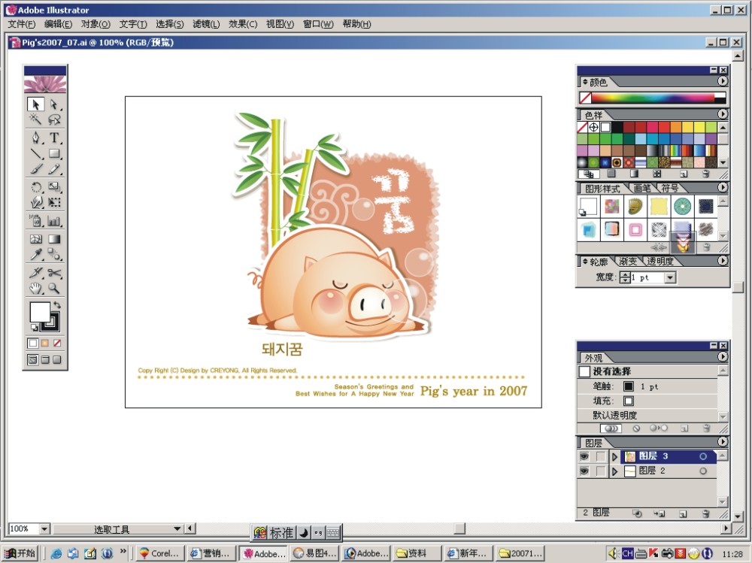The image size is (752, 563).
Task: Select the Hand tool
Action: [x=36, y=288]
